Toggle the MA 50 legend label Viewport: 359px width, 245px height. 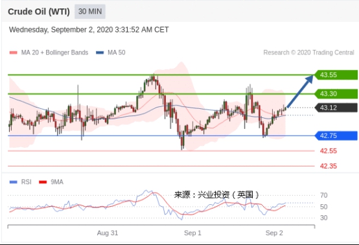tap(117, 52)
